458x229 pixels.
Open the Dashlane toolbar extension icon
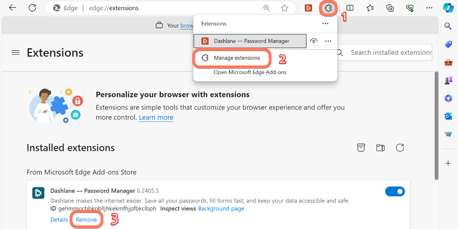308,8
